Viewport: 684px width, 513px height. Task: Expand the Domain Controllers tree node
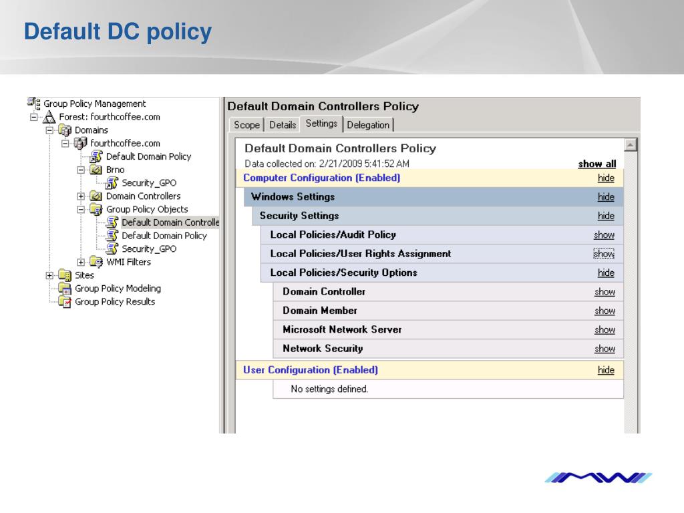(81, 196)
